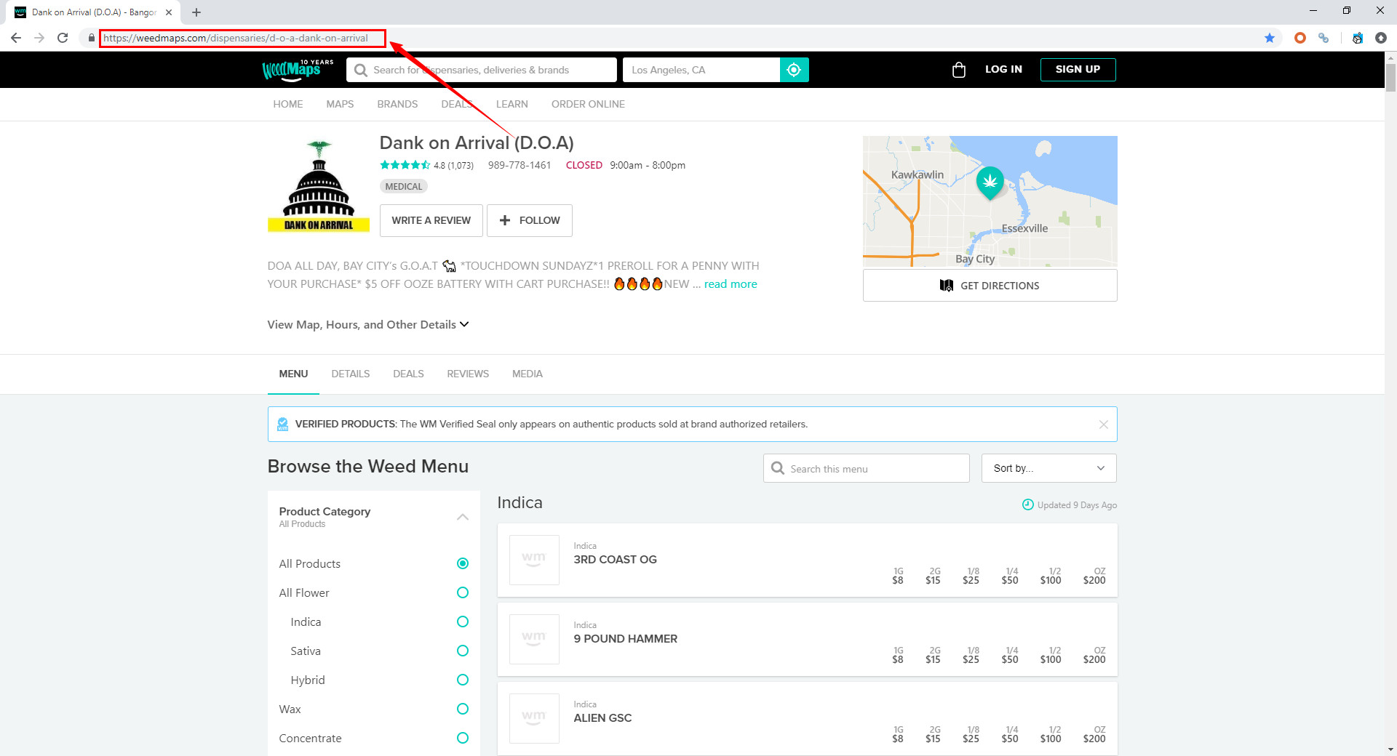Open the ORDER ONLINE navigation item
Screen dimensions: 1397x756
[x=588, y=104]
